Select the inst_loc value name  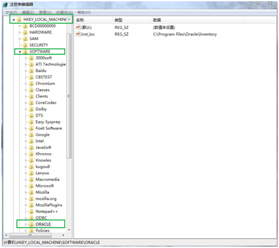tap(88, 34)
